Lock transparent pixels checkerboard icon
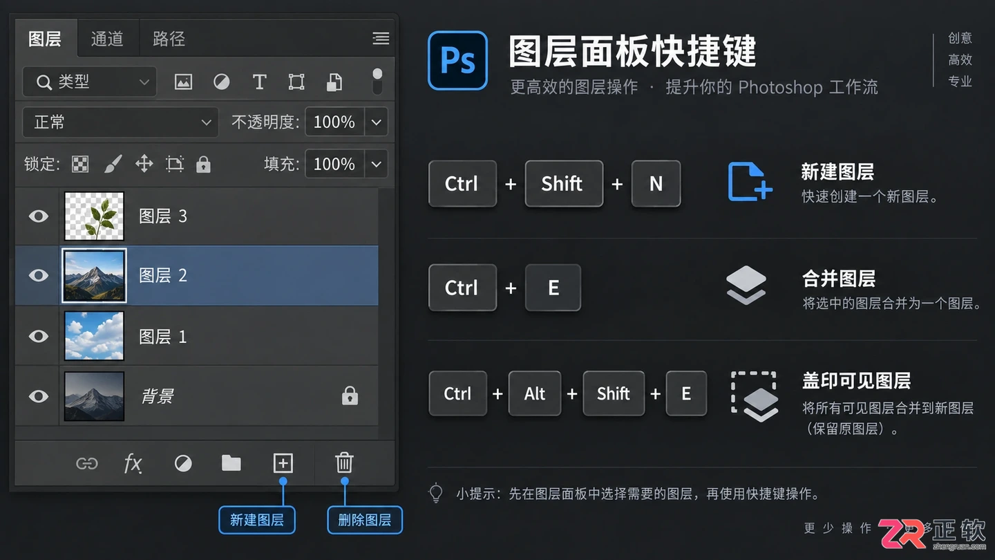995x560 pixels. [81, 164]
